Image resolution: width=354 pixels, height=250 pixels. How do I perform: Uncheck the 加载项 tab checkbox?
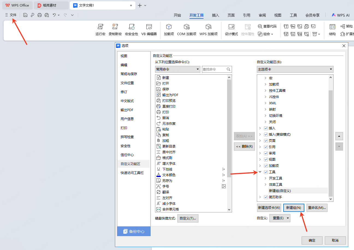pyautogui.click(x=266, y=166)
